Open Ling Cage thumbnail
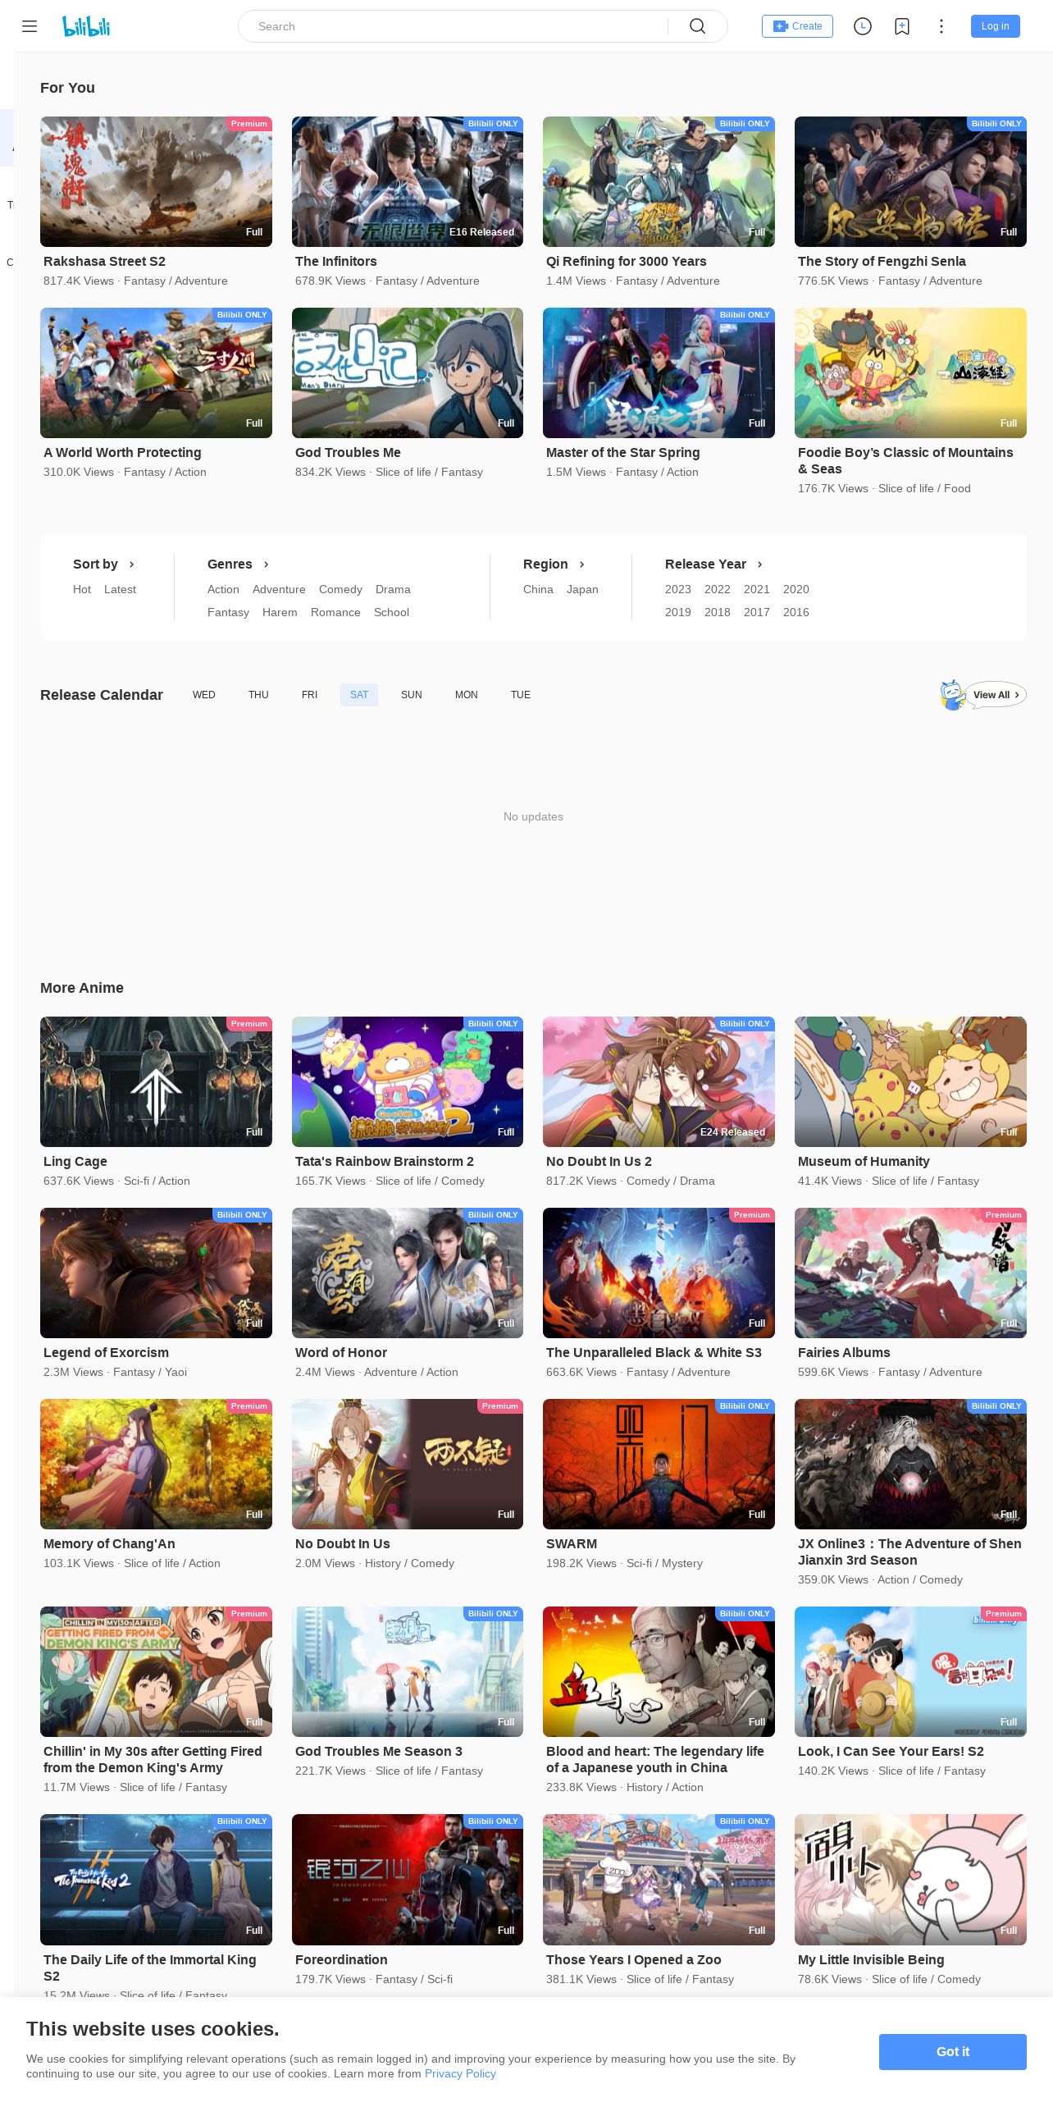 click(156, 1081)
